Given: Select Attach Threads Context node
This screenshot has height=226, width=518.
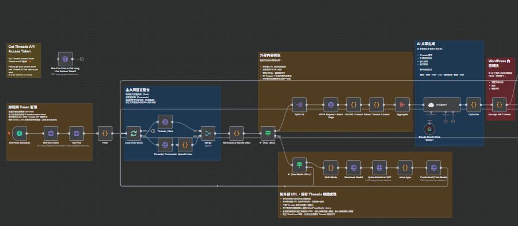Looking at the screenshot, I should click(x=376, y=105).
